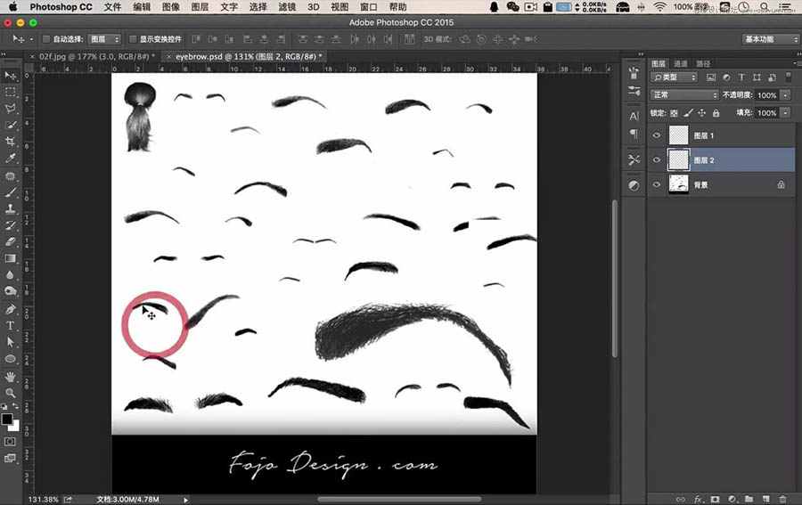Create a new layer using bottom icon
This screenshot has height=505, width=802.
tap(765, 499)
